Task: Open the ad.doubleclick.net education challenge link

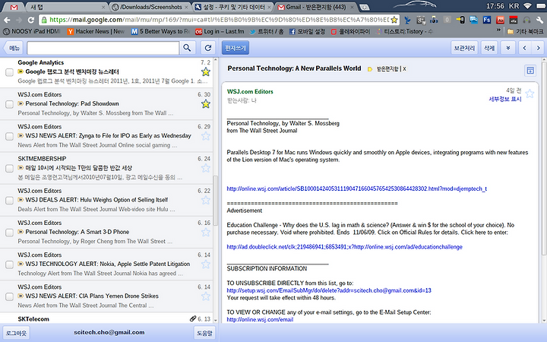Action: coord(344,247)
